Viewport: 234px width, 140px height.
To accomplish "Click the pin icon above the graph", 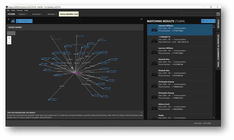I will coord(142,19).
